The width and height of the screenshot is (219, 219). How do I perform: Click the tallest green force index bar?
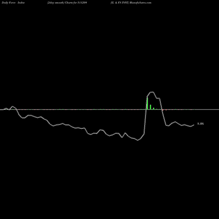pyautogui.click(x=148, y=103)
